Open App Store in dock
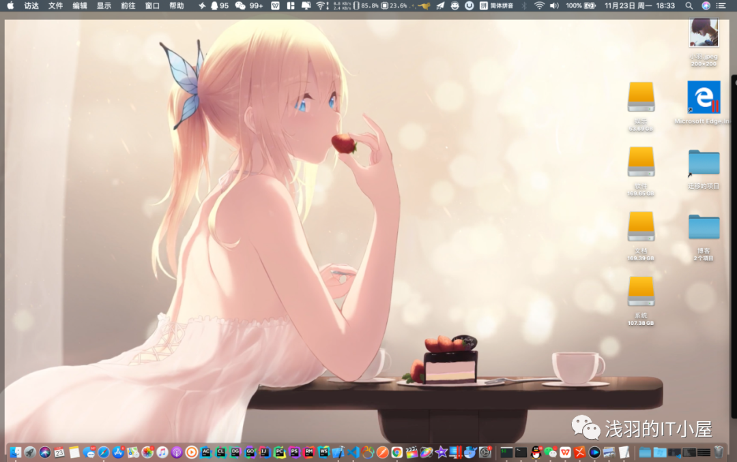737x462 pixels. point(118,452)
